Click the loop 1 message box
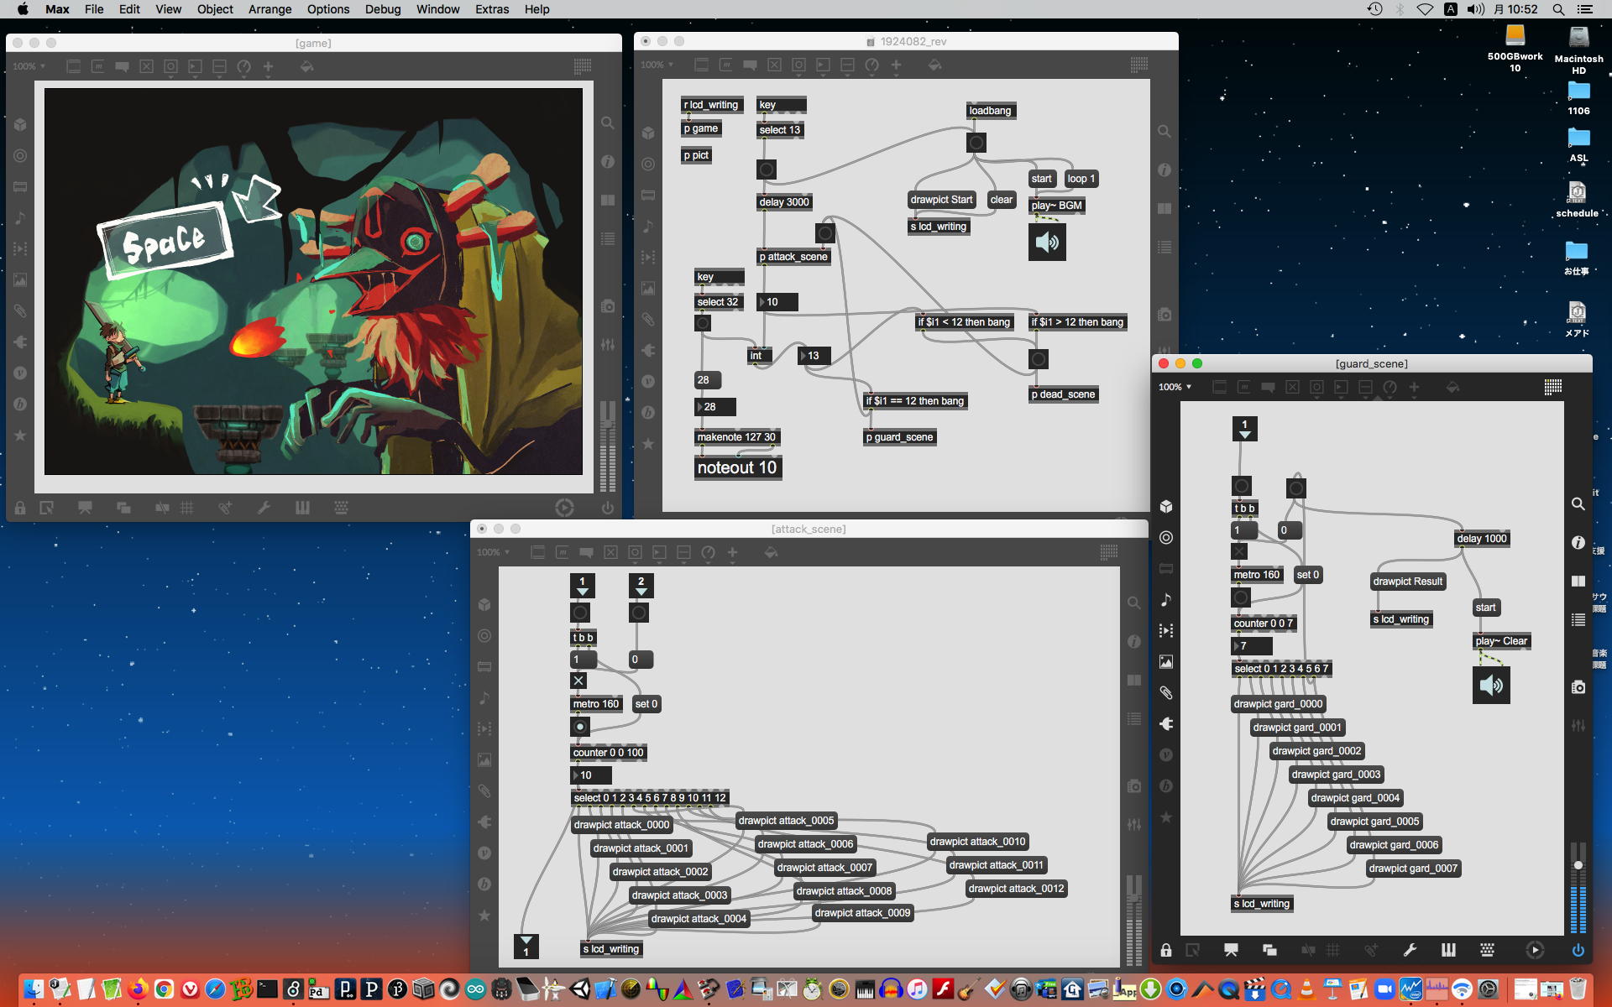 1081,179
